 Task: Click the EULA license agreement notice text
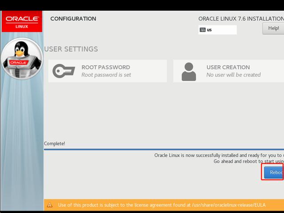click(x=162, y=205)
